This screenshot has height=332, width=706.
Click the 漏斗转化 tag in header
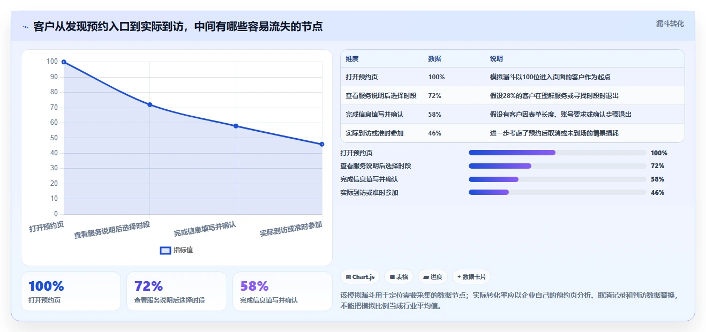tap(670, 24)
